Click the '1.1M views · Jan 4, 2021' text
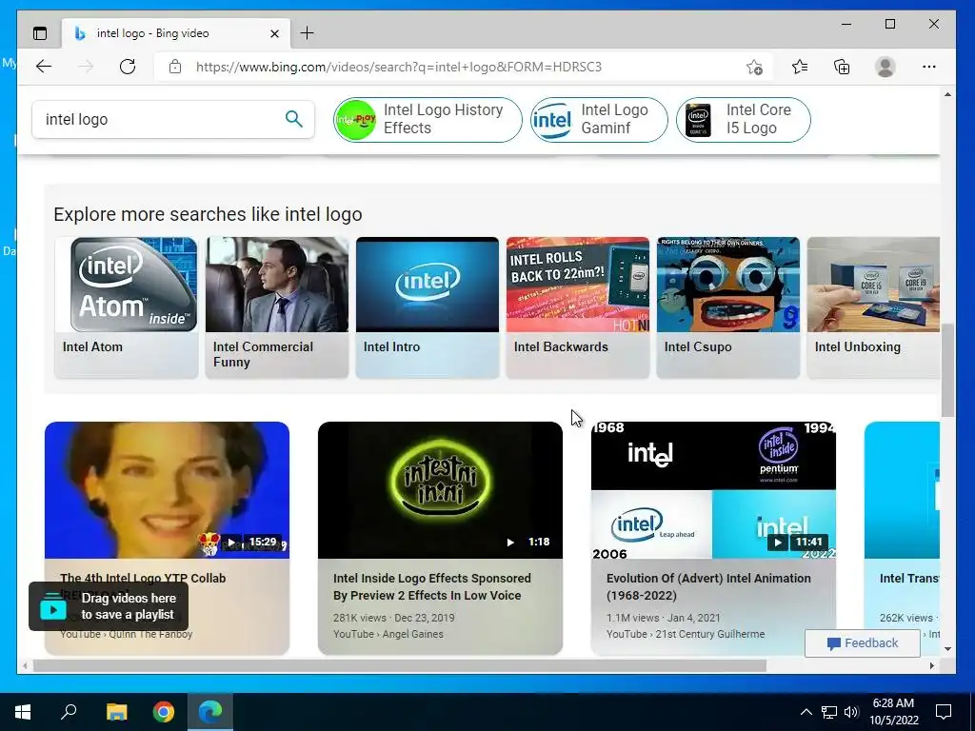The width and height of the screenshot is (975, 731). coord(663,618)
